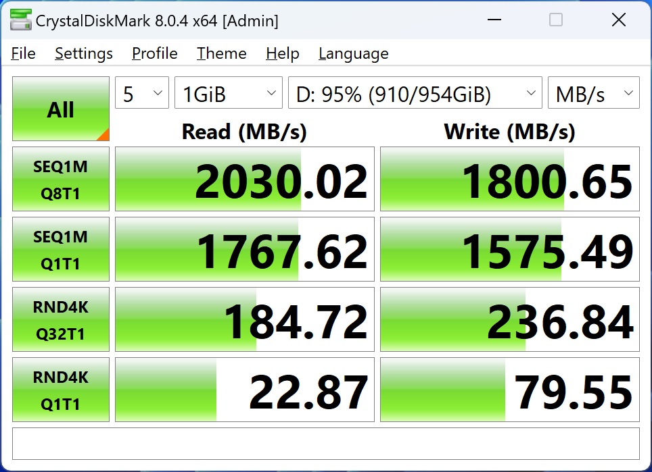
Task: Open the File menu
Action: tap(23, 53)
